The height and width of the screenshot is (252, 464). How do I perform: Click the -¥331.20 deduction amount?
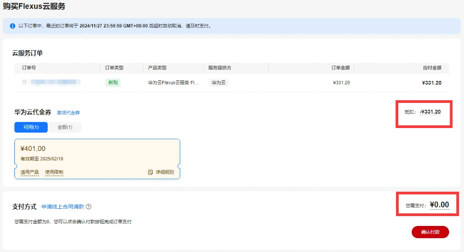point(430,111)
